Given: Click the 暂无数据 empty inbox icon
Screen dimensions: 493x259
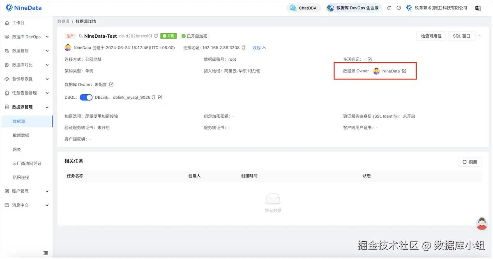Looking at the screenshot, I should point(273,199).
